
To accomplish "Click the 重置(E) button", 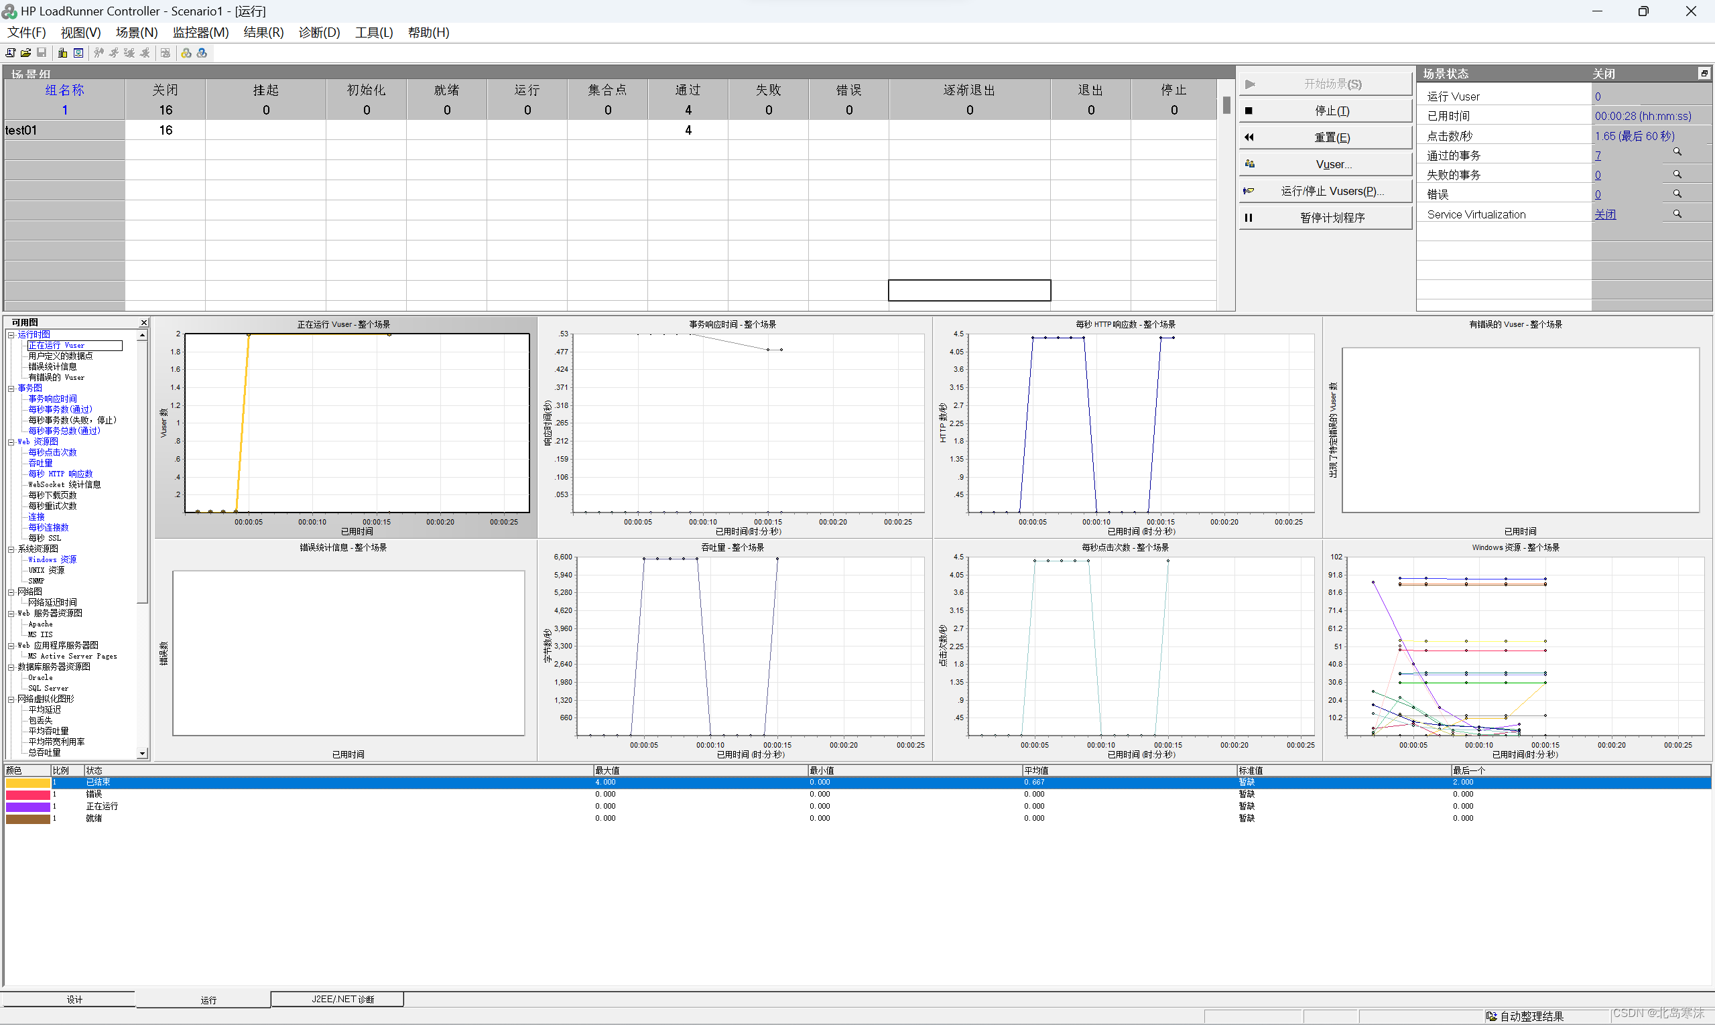I will point(1326,137).
